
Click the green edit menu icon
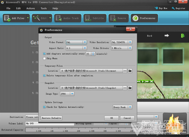[x=183, y=36]
